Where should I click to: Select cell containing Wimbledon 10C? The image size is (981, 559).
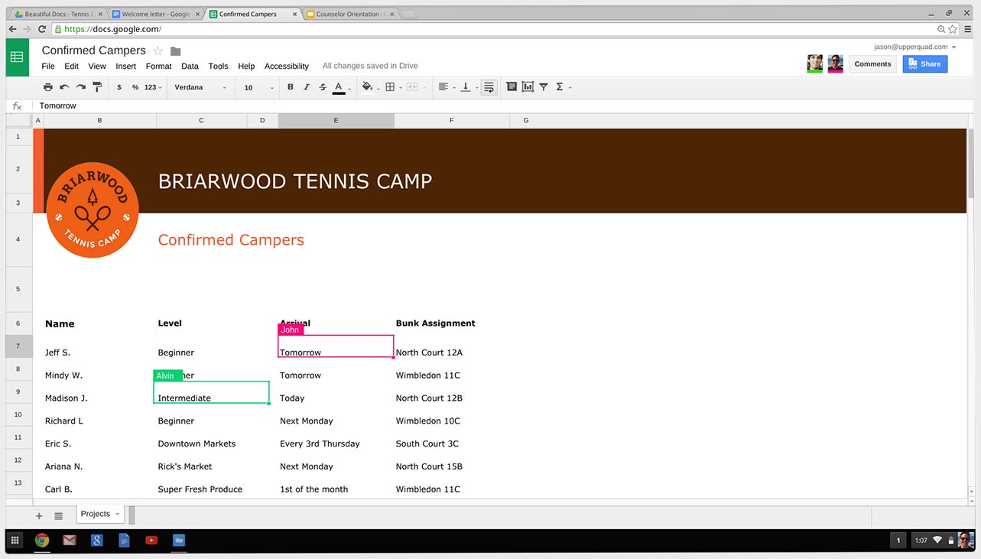point(428,421)
